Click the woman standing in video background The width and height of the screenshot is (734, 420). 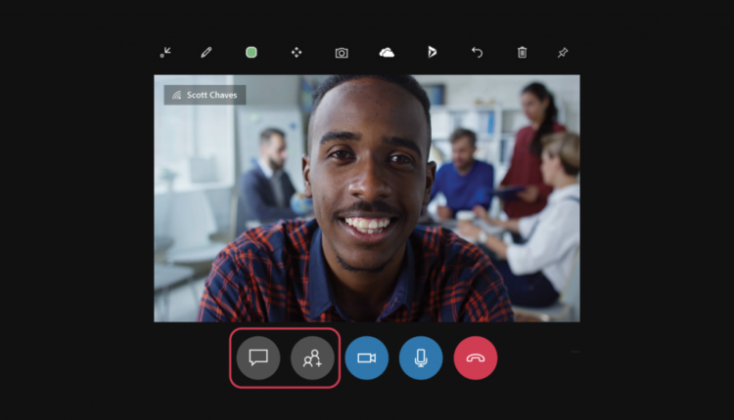pyautogui.click(x=540, y=137)
